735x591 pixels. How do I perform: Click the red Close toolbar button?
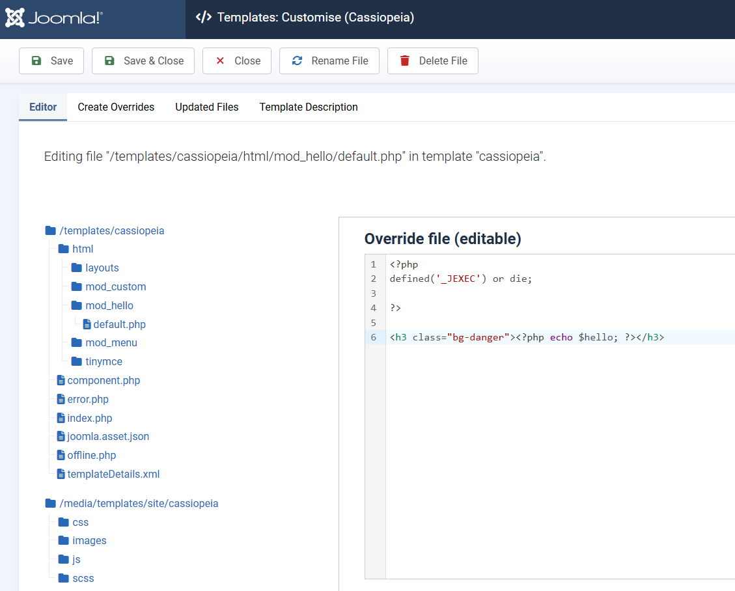[x=238, y=61]
